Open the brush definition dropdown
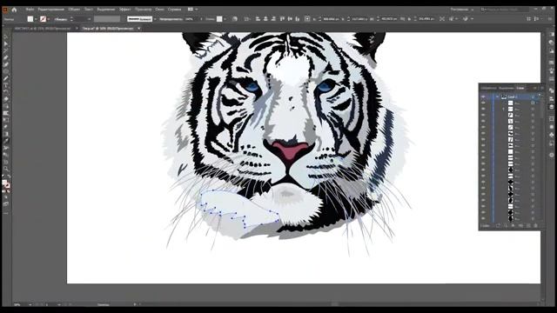This screenshot has width=557, height=313. [155, 19]
